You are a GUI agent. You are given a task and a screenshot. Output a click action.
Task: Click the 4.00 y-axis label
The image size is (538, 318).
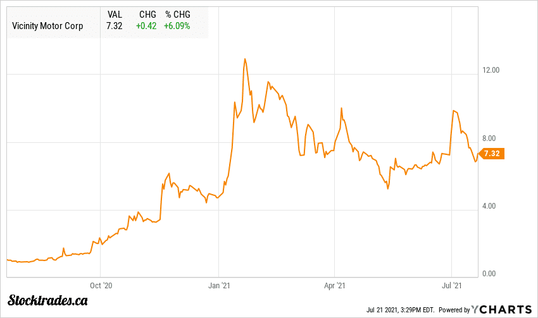[x=491, y=206]
